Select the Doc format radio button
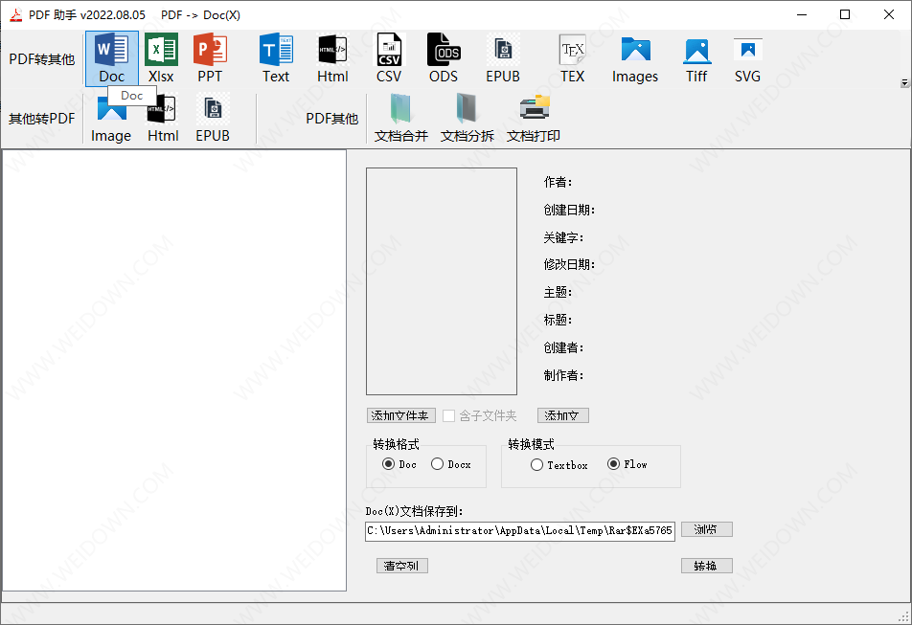The width and height of the screenshot is (912, 625). tap(389, 464)
